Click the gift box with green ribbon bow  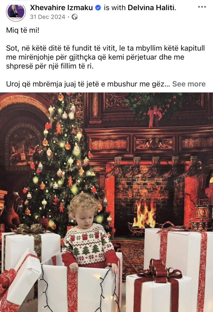(x=31, y=249)
